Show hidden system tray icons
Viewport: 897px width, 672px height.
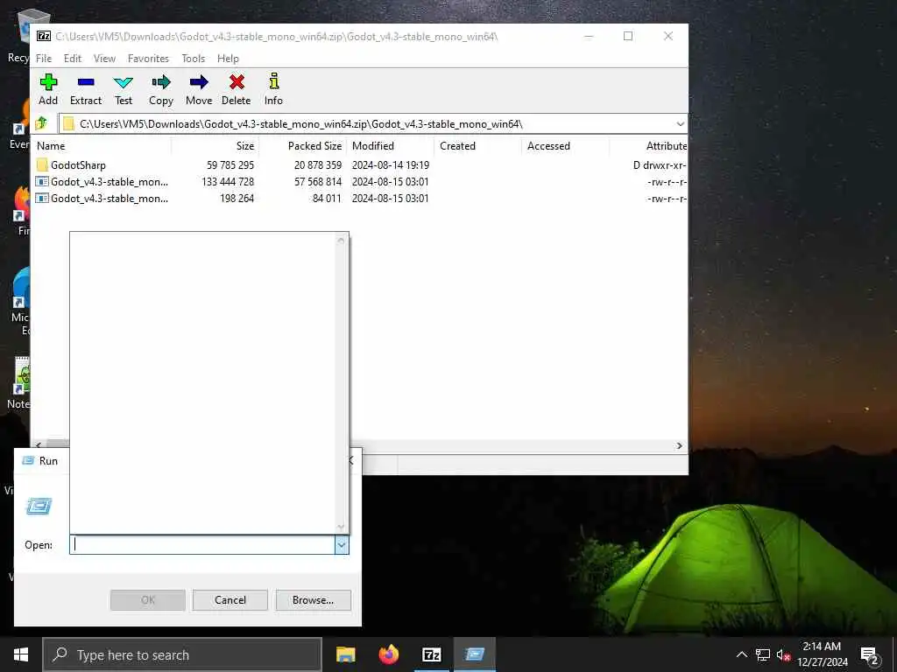tap(741, 654)
